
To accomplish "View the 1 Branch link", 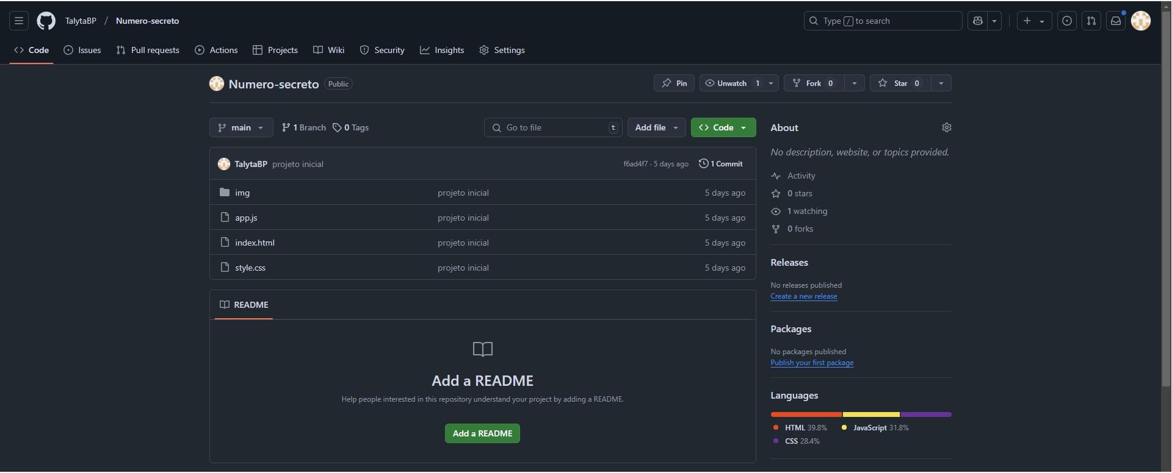I will point(303,127).
